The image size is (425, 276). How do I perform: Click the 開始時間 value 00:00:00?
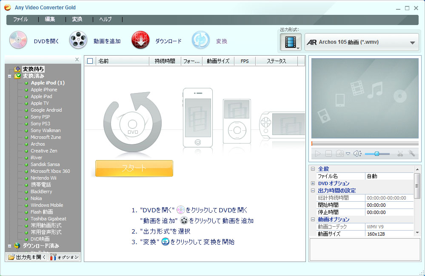(x=389, y=205)
